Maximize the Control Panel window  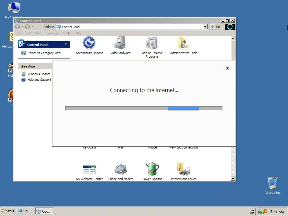(x=227, y=21)
